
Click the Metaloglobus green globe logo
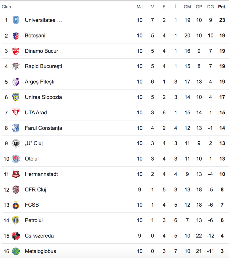coord(16,251)
